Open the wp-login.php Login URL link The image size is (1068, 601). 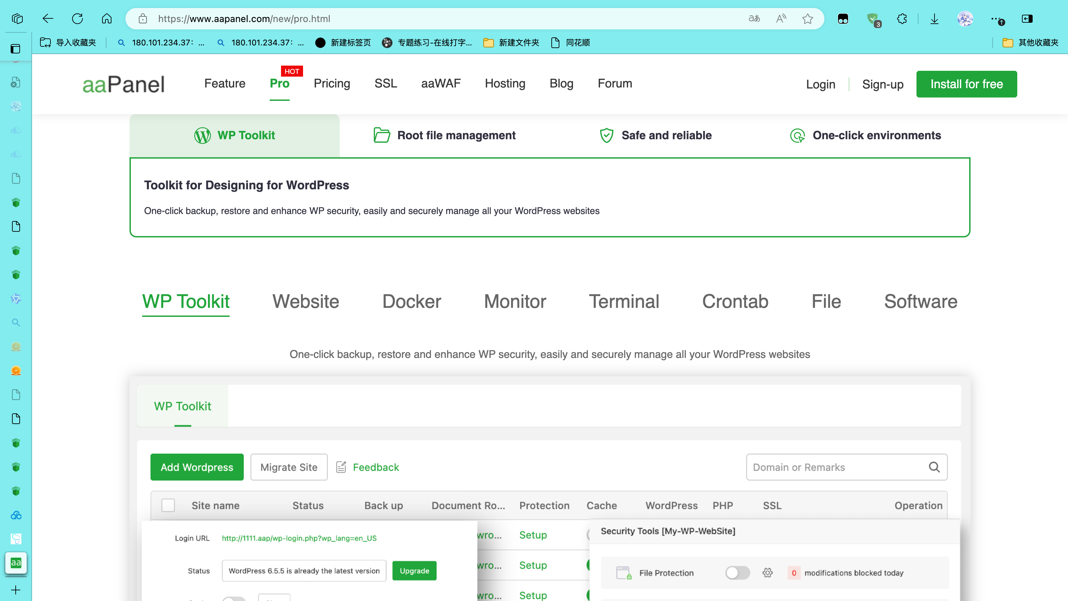coord(299,538)
